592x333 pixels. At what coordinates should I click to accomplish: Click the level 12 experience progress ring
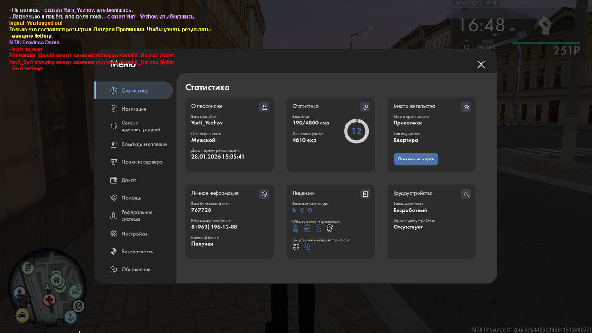tap(357, 131)
